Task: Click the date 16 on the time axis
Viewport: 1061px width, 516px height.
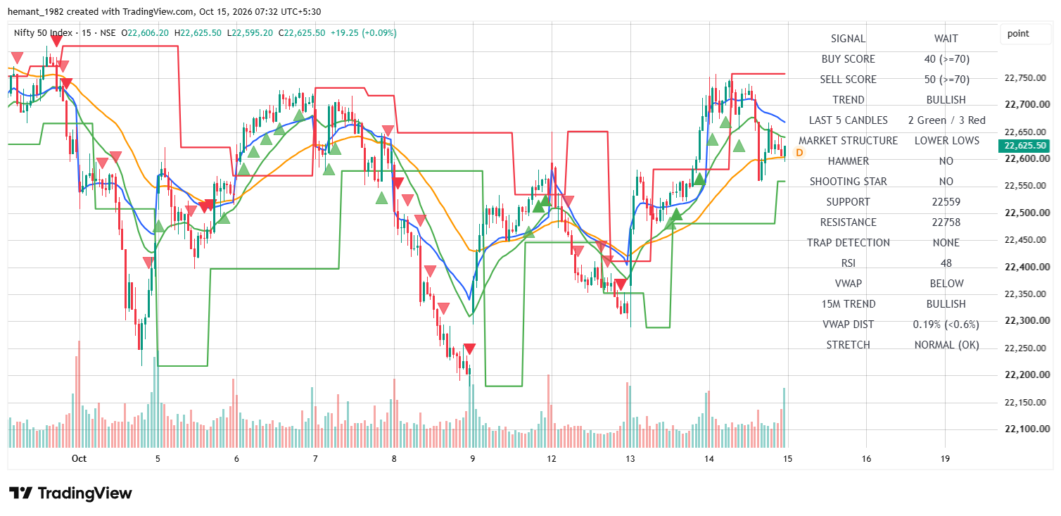Action: point(866,459)
